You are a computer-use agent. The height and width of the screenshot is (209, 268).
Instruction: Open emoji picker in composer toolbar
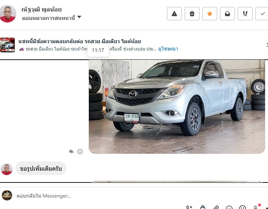[242, 207]
